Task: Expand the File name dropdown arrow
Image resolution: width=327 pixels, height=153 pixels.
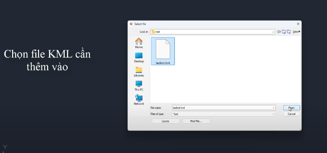Action: click(x=273, y=108)
